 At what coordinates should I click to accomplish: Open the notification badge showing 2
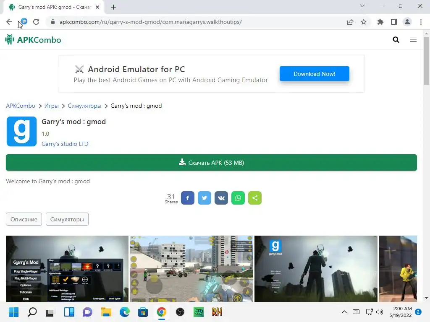418,312
